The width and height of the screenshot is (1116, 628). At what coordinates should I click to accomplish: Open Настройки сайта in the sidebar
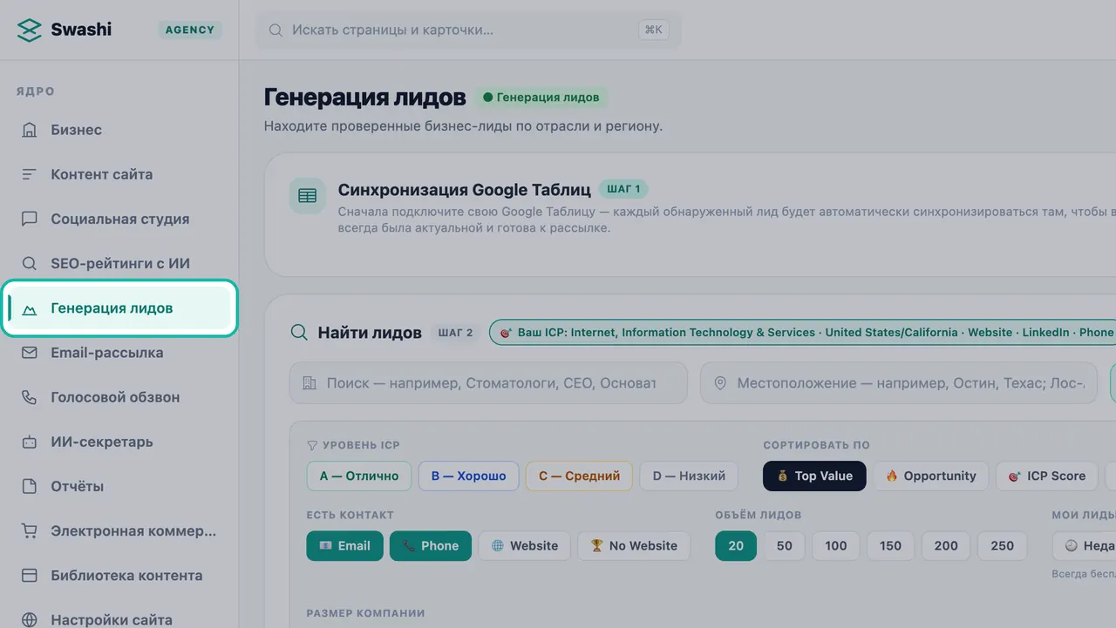119,619
